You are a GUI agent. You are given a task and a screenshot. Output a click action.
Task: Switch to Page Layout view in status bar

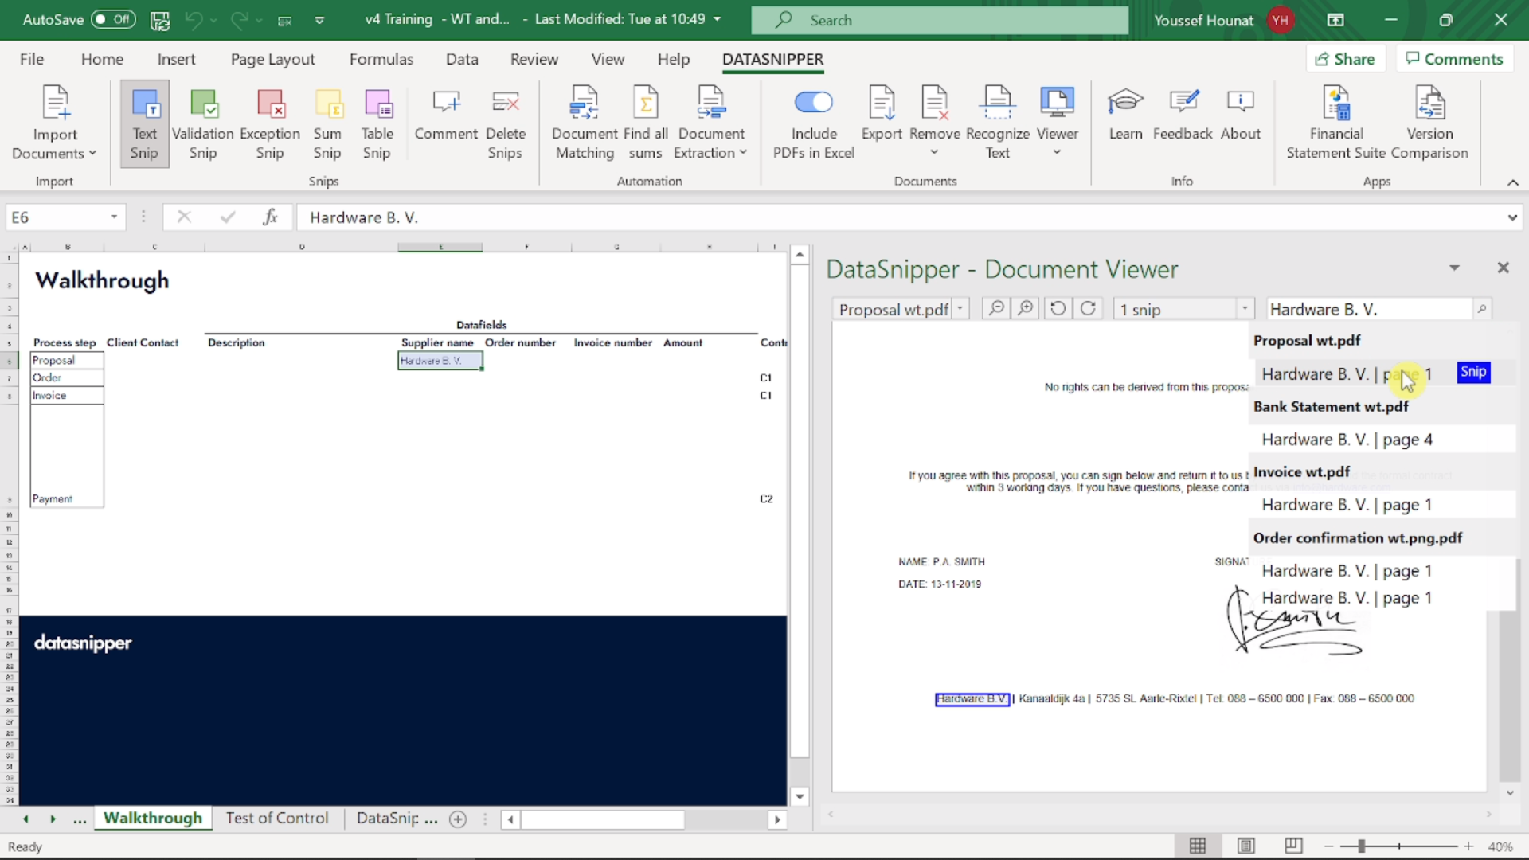1246,846
